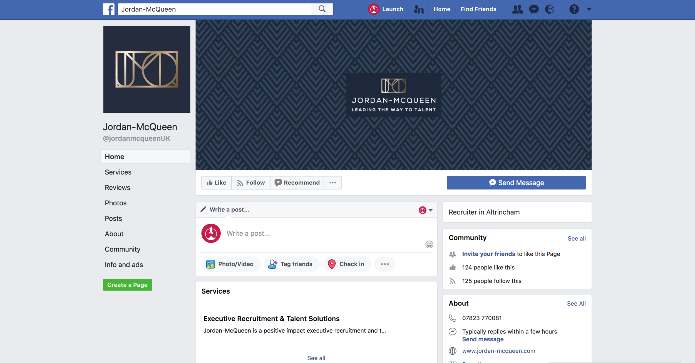Click the phone number 07823 770081
Viewport: 695px width, 363px height.
482,318
